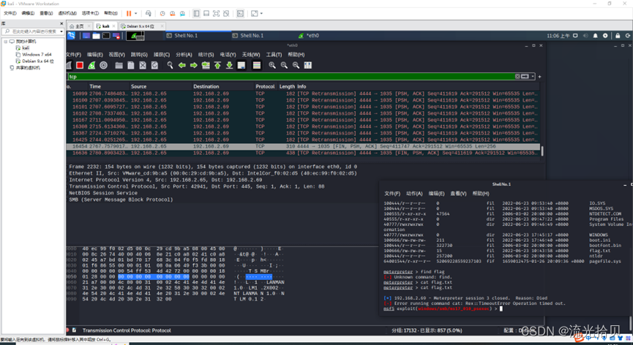Viewport: 633px width, 345px height.
Task: Take a VM snapshot clock icon
Action: 162,13
